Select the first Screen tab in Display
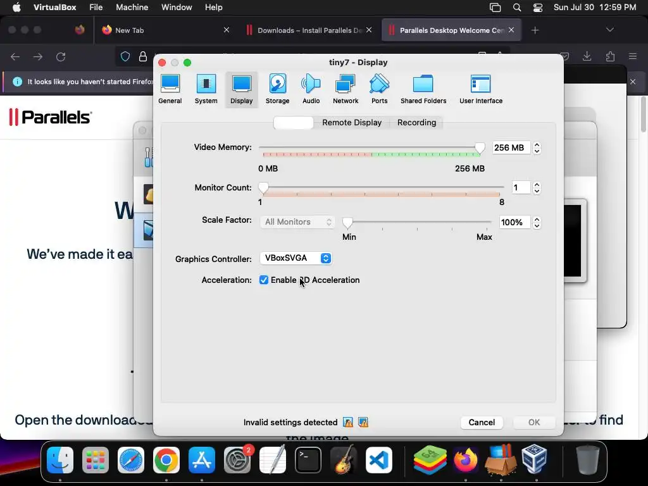 pos(294,122)
